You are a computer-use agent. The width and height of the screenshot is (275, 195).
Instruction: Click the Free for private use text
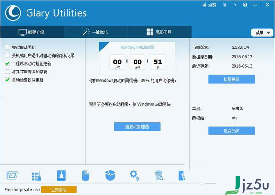point(22,190)
